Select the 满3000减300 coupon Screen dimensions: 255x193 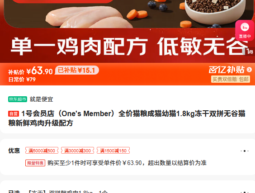point(78,151)
